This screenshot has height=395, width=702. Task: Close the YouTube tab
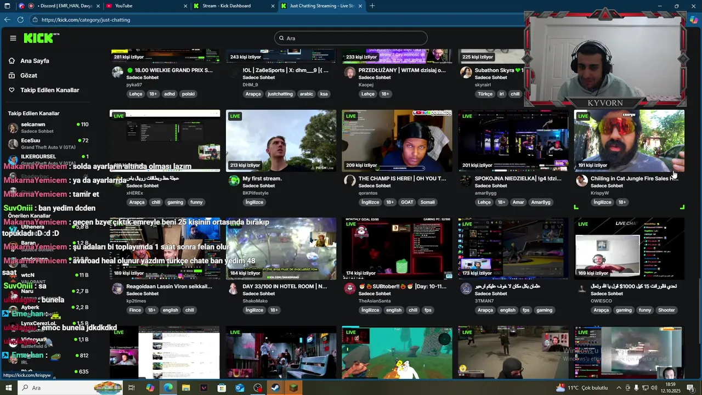pyautogui.click(x=186, y=6)
